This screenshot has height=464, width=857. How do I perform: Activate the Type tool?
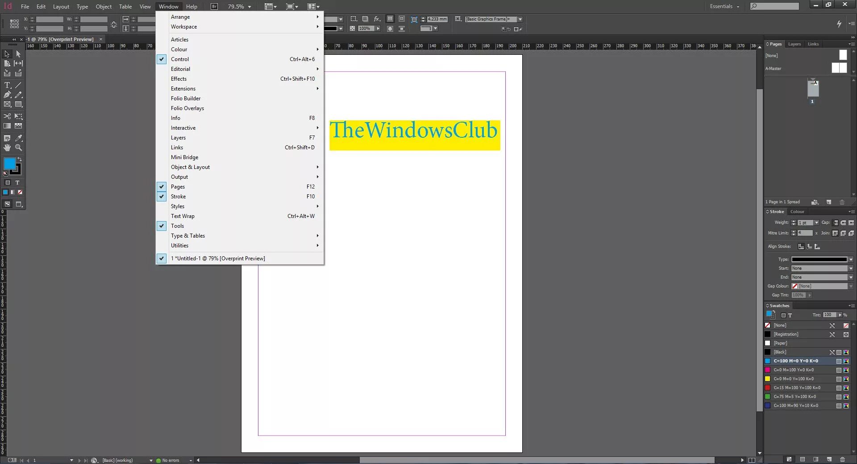tap(7, 85)
